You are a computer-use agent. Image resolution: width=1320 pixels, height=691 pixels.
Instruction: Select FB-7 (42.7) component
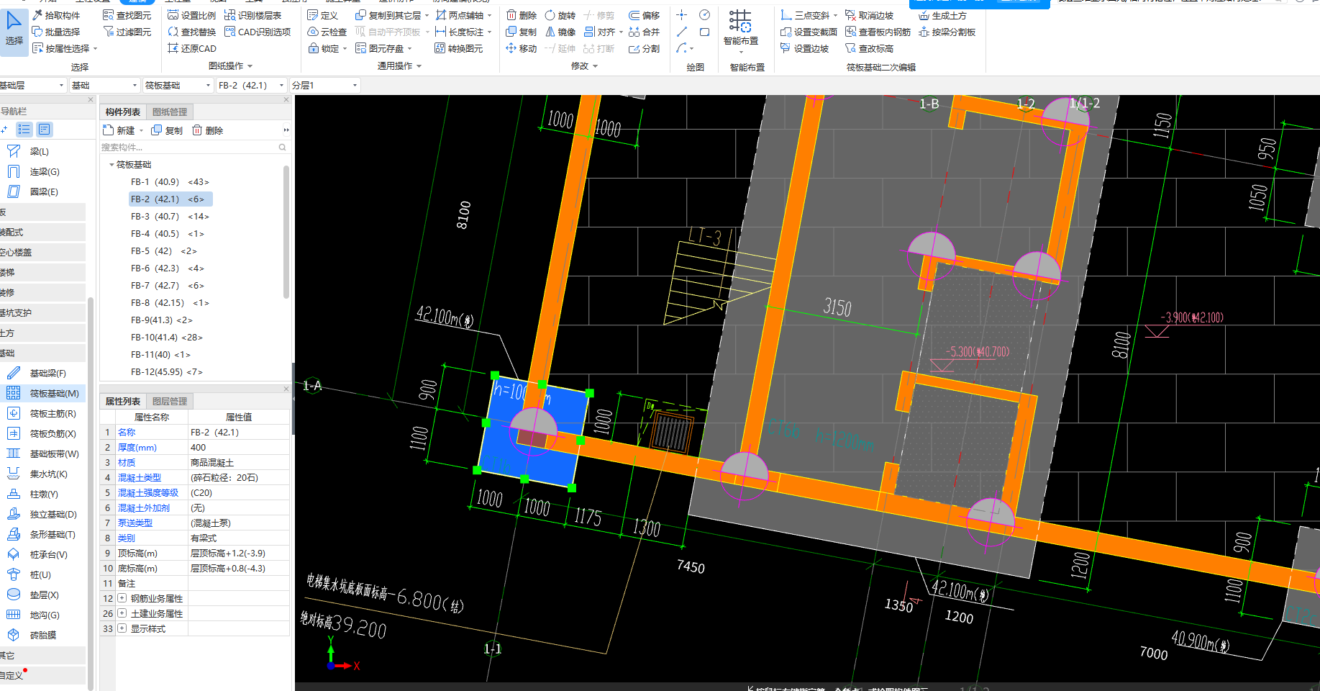tap(168, 285)
